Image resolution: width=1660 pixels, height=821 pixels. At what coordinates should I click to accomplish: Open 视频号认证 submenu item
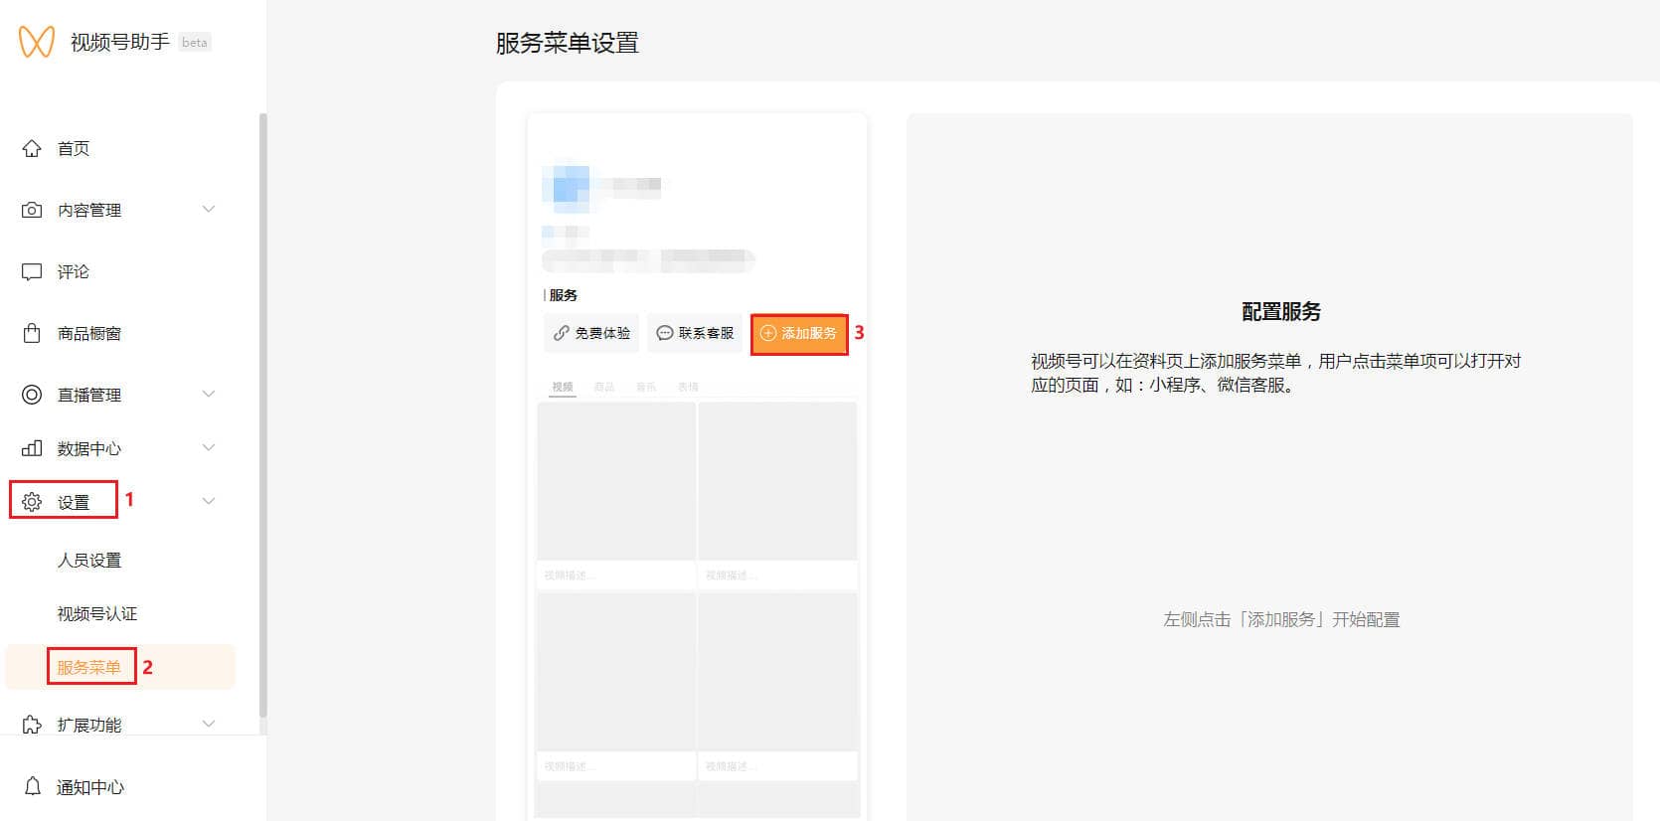(97, 614)
